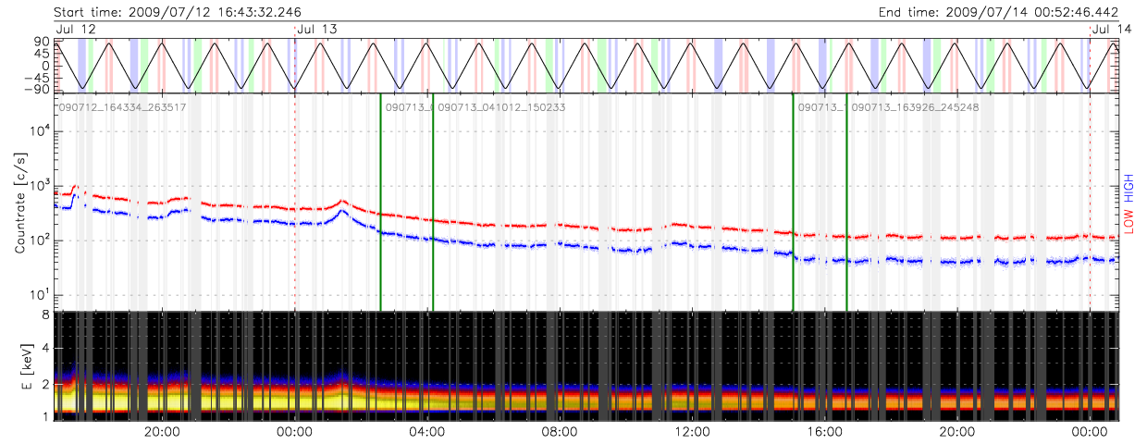The height and width of the screenshot is (444, 1147).
Task: Select the Jul 13 date label
Action: click(x=319, y=30)
